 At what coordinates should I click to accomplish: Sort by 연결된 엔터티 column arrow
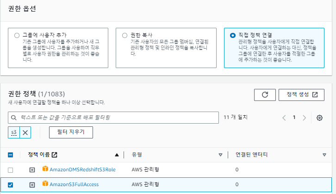tap(324, 155)
